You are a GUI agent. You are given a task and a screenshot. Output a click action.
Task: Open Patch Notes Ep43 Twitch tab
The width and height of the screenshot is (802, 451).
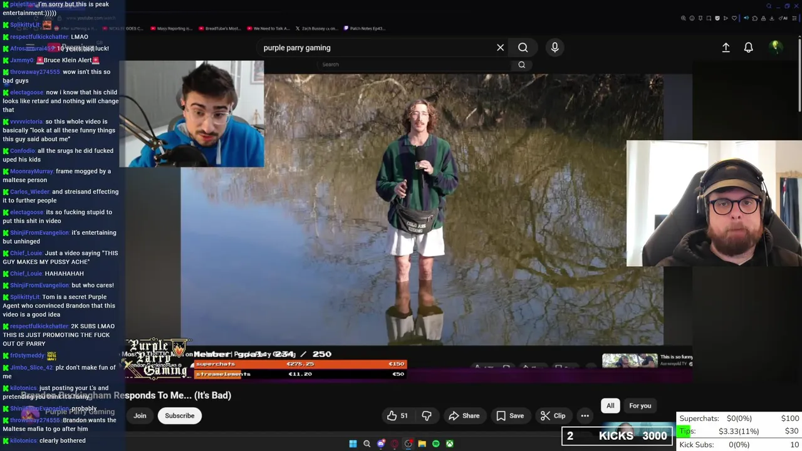pos(364,28)
